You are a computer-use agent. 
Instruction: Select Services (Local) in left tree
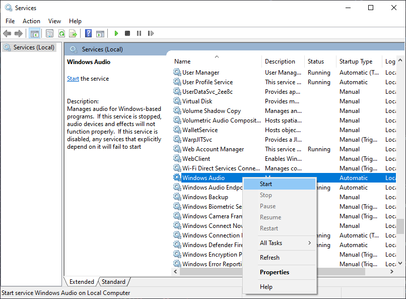click(x=34, y=47)
